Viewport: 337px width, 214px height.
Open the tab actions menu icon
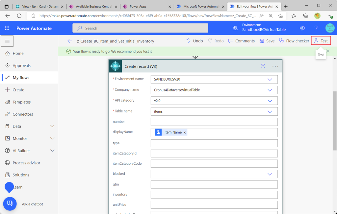tap(7, 7)
